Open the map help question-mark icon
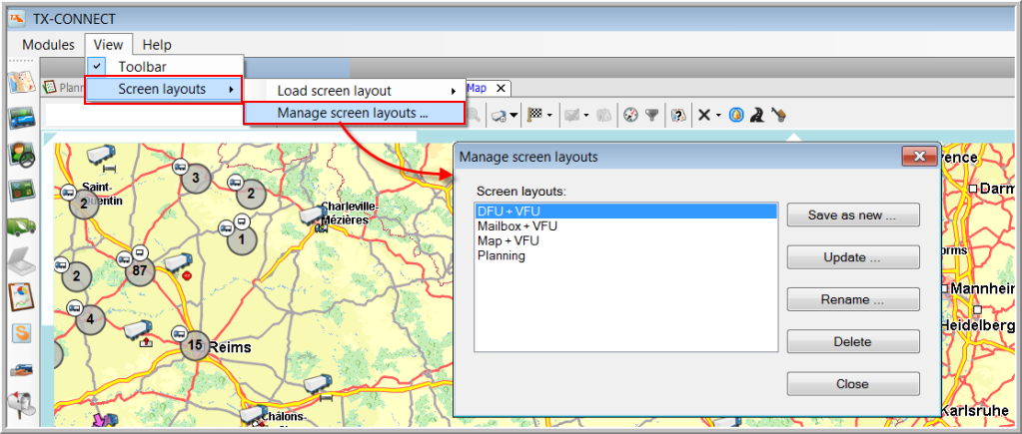Screen dimensions: 1022x434 click(677, 115)
